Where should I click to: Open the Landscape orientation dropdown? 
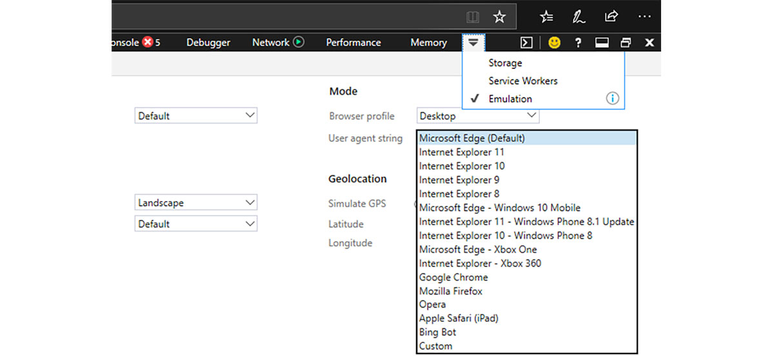tap(195, 203)
